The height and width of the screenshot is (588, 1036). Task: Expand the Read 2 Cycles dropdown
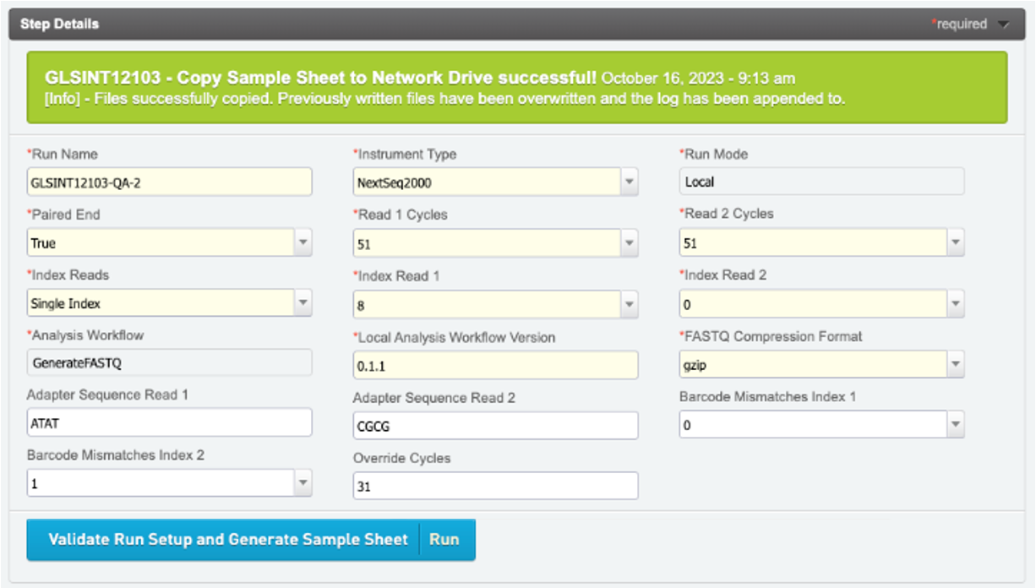(x=955, y=243)
